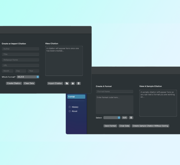Click the Edit button beside Select dropdown
180x165 pixels.
(x=124, y=118)
